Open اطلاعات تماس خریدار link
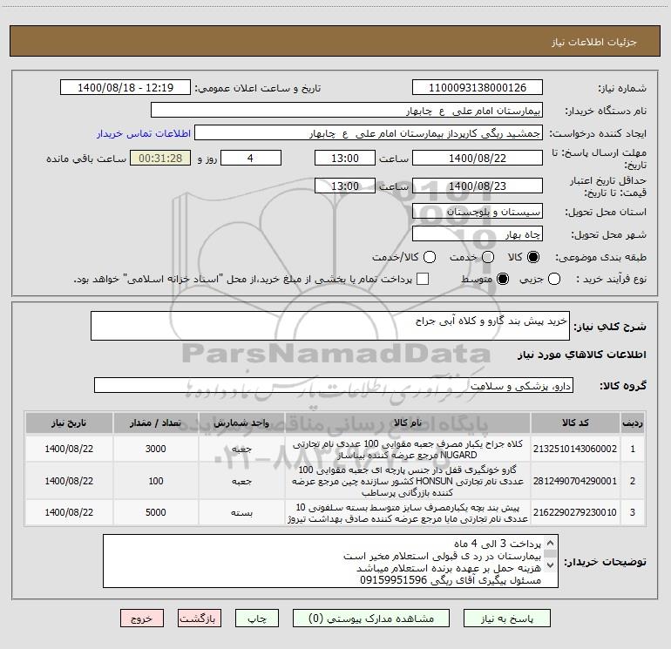Viewport: 671px width, 649px height. pyautogui.click(x=144, y=133)
